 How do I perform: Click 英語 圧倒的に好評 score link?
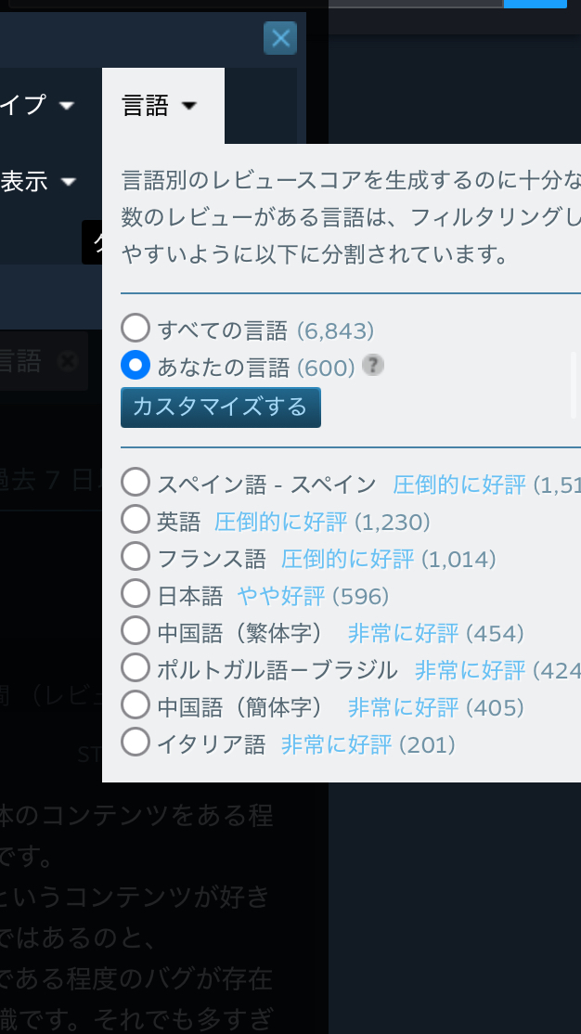[280, 522]
